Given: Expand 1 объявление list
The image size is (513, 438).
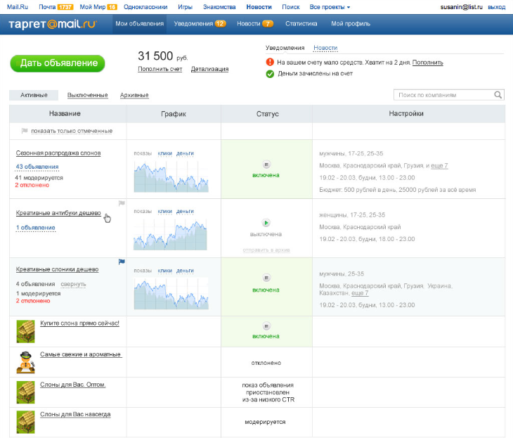Looking at the screenshot, I should tap(36, 228).
